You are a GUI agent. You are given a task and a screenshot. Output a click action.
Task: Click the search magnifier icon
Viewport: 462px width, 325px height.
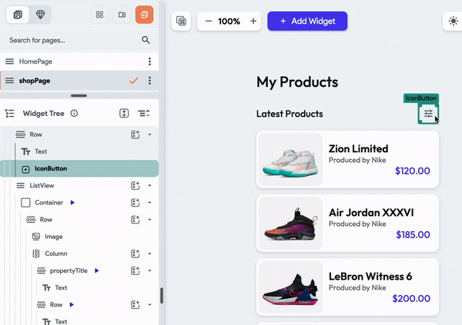tap(146, 40)
